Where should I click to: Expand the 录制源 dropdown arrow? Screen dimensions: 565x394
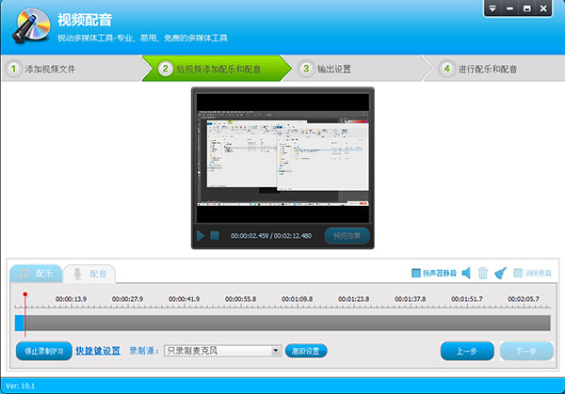pos(276,351)
